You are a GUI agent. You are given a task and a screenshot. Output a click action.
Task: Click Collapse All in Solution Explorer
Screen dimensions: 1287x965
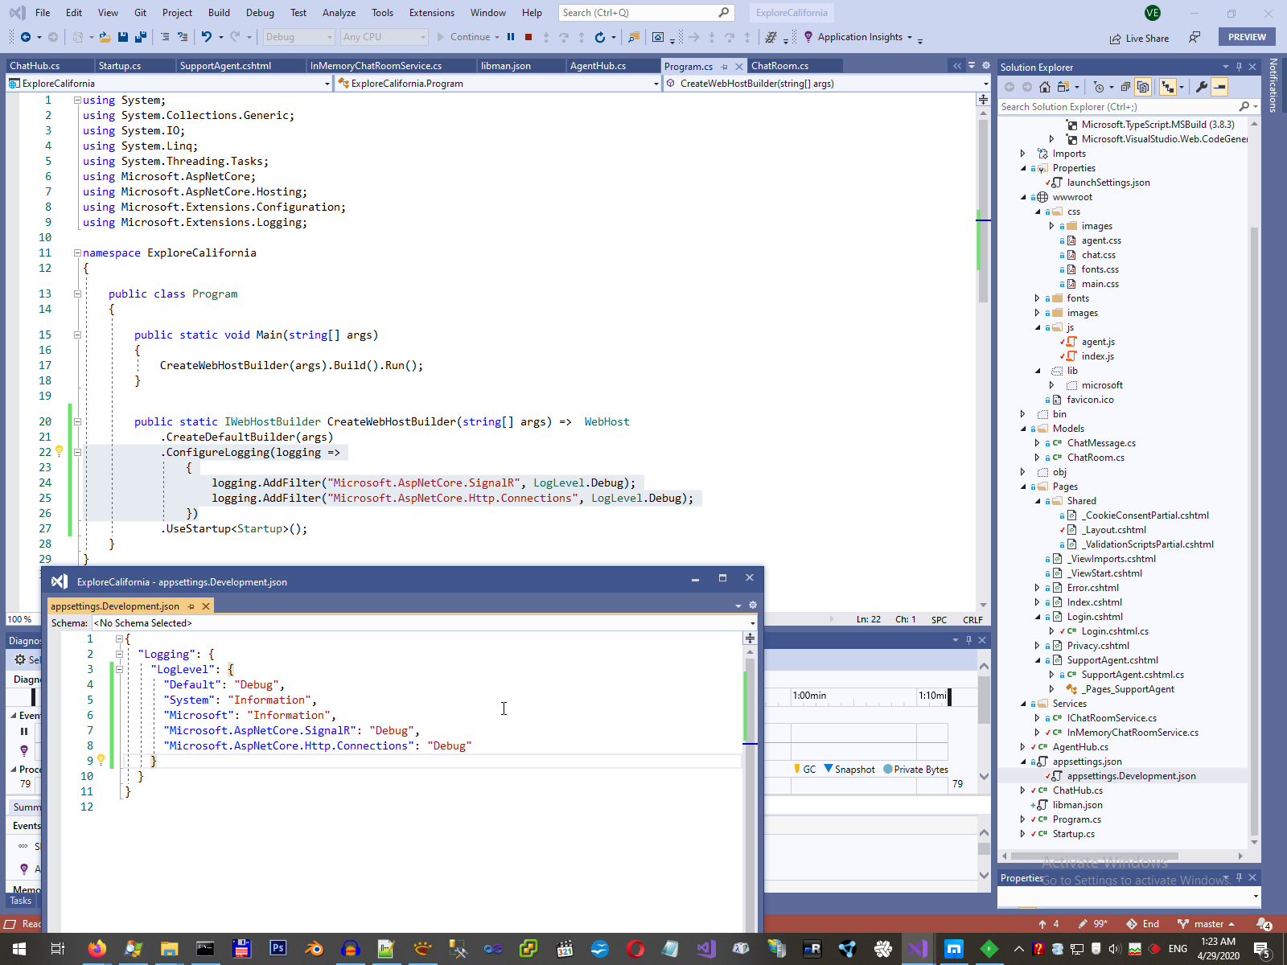[x=1125, y=87]
